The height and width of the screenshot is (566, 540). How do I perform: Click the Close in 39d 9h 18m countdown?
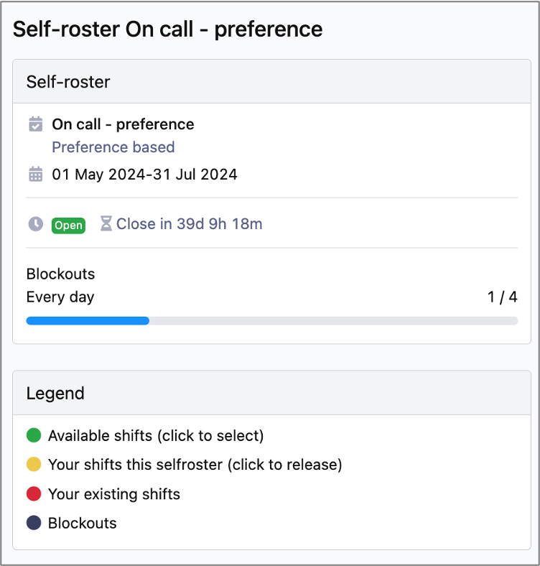pos(189,224)
